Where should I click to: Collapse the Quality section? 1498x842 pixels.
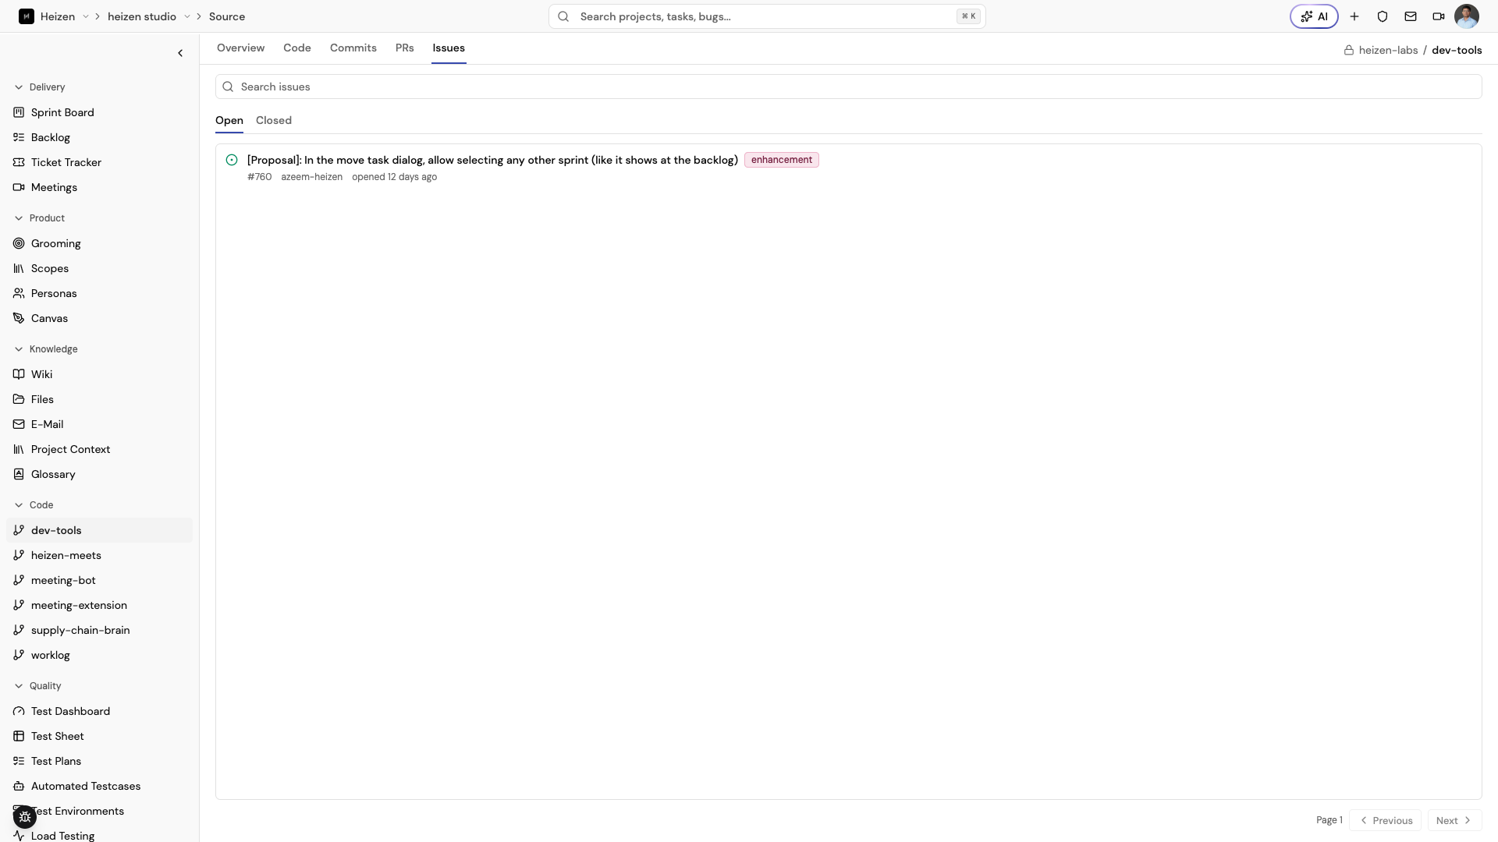coord(37,686)
